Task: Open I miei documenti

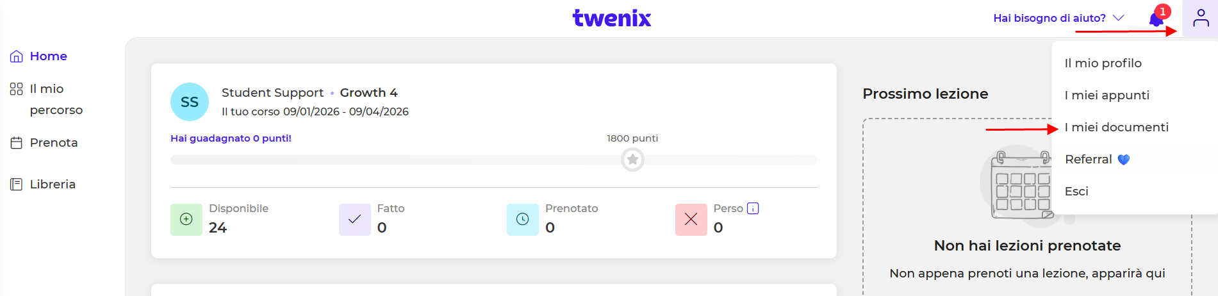Action: 1116,127
